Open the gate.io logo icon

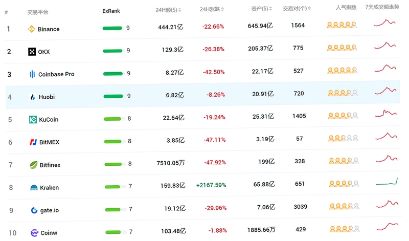(x=34, y=210)
